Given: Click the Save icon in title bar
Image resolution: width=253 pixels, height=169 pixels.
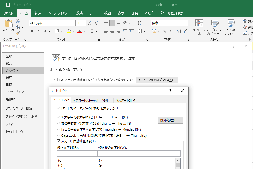Looking at the screenshot, I should 8,5.
